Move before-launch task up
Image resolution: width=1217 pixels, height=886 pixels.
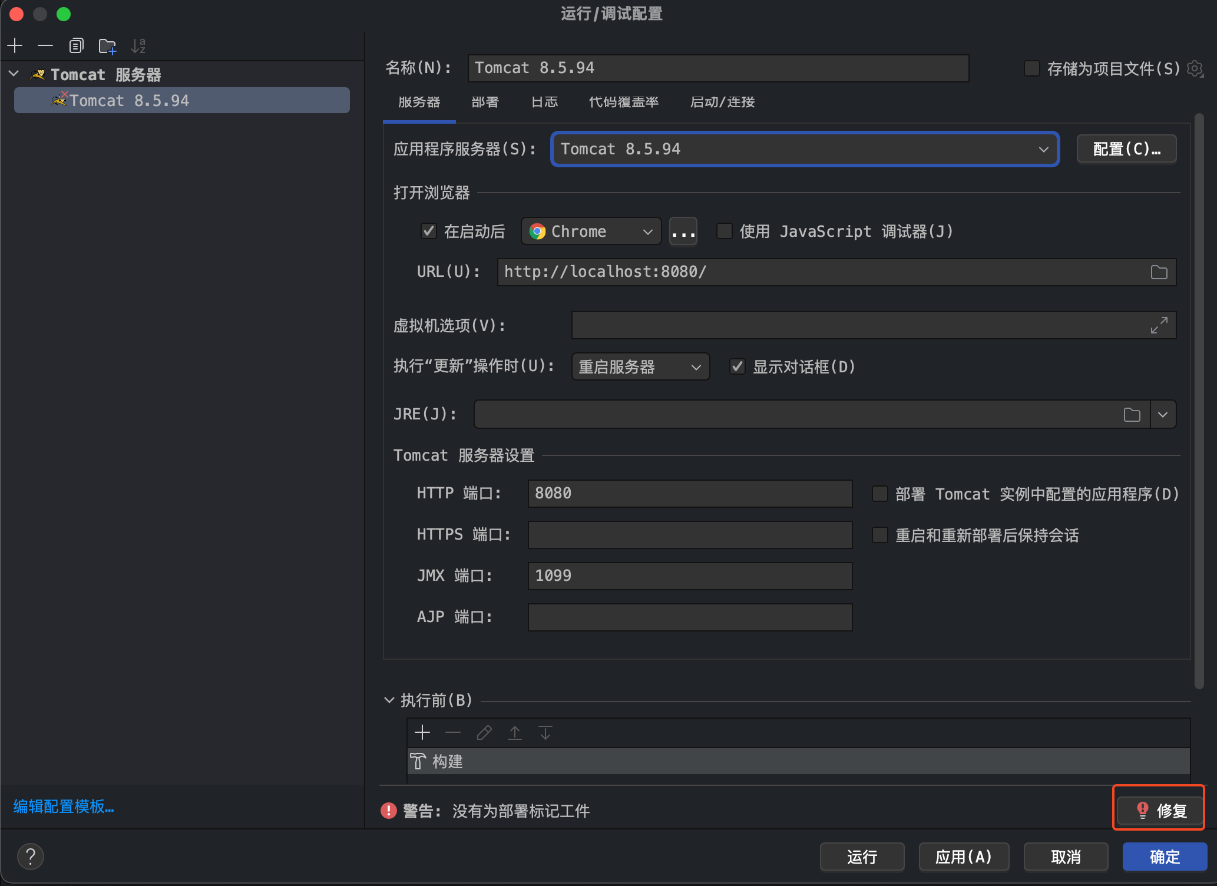[x=515, y=732]
